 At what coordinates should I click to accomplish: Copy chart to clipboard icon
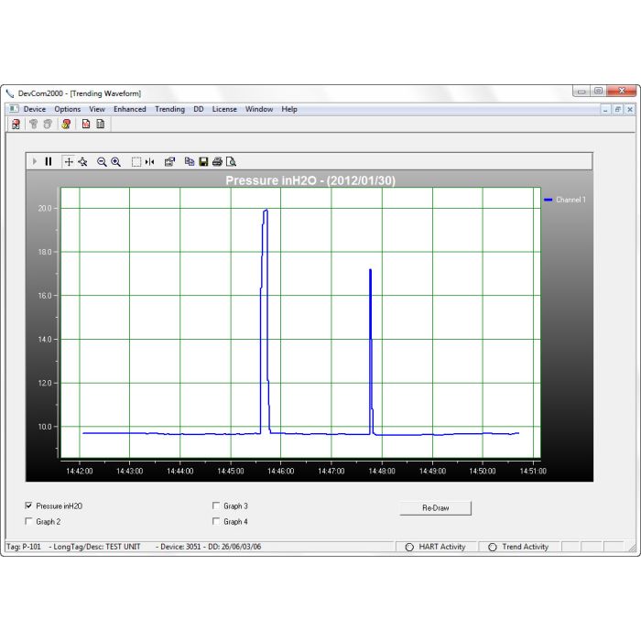coord(190,161)
